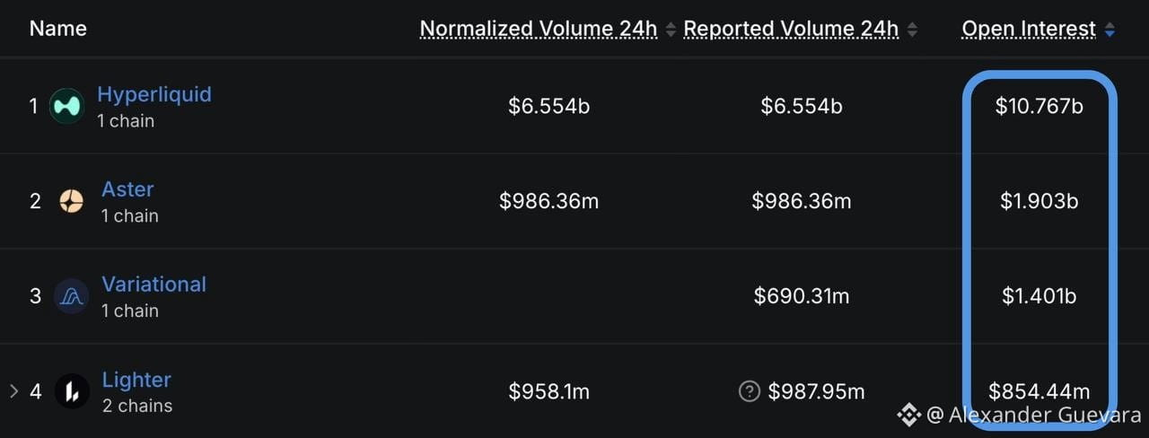Screen dimensions: 1149x438
Task: Click the question mark icon beside $987.95m
Action: (750, 391)
